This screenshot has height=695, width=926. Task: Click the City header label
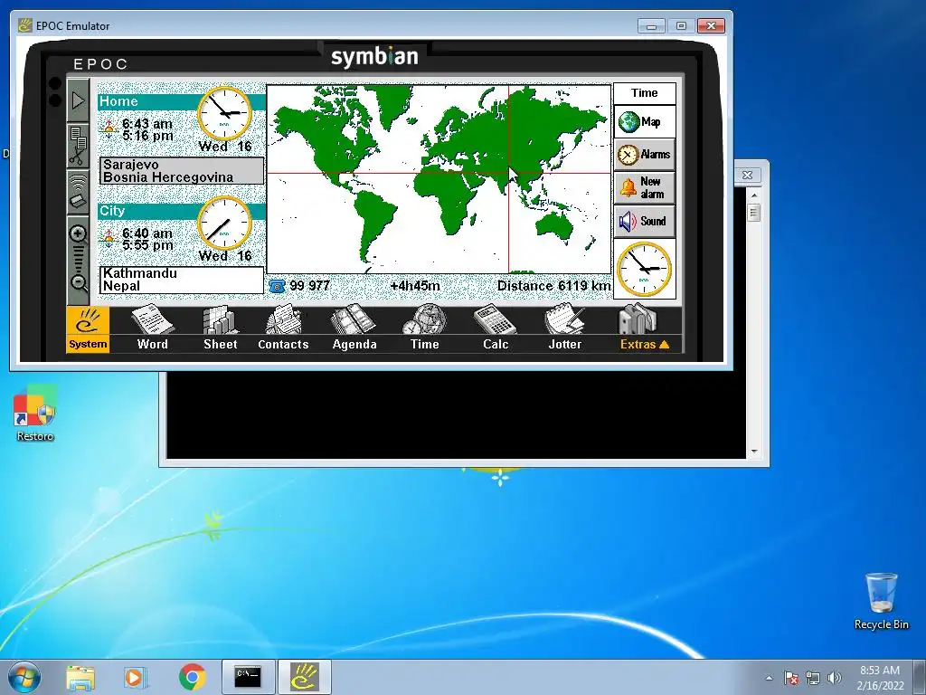[x=112, y=211]
